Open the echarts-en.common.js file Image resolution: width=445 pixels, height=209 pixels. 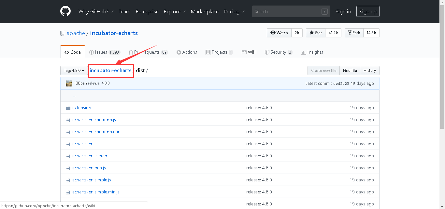[94, 120]
